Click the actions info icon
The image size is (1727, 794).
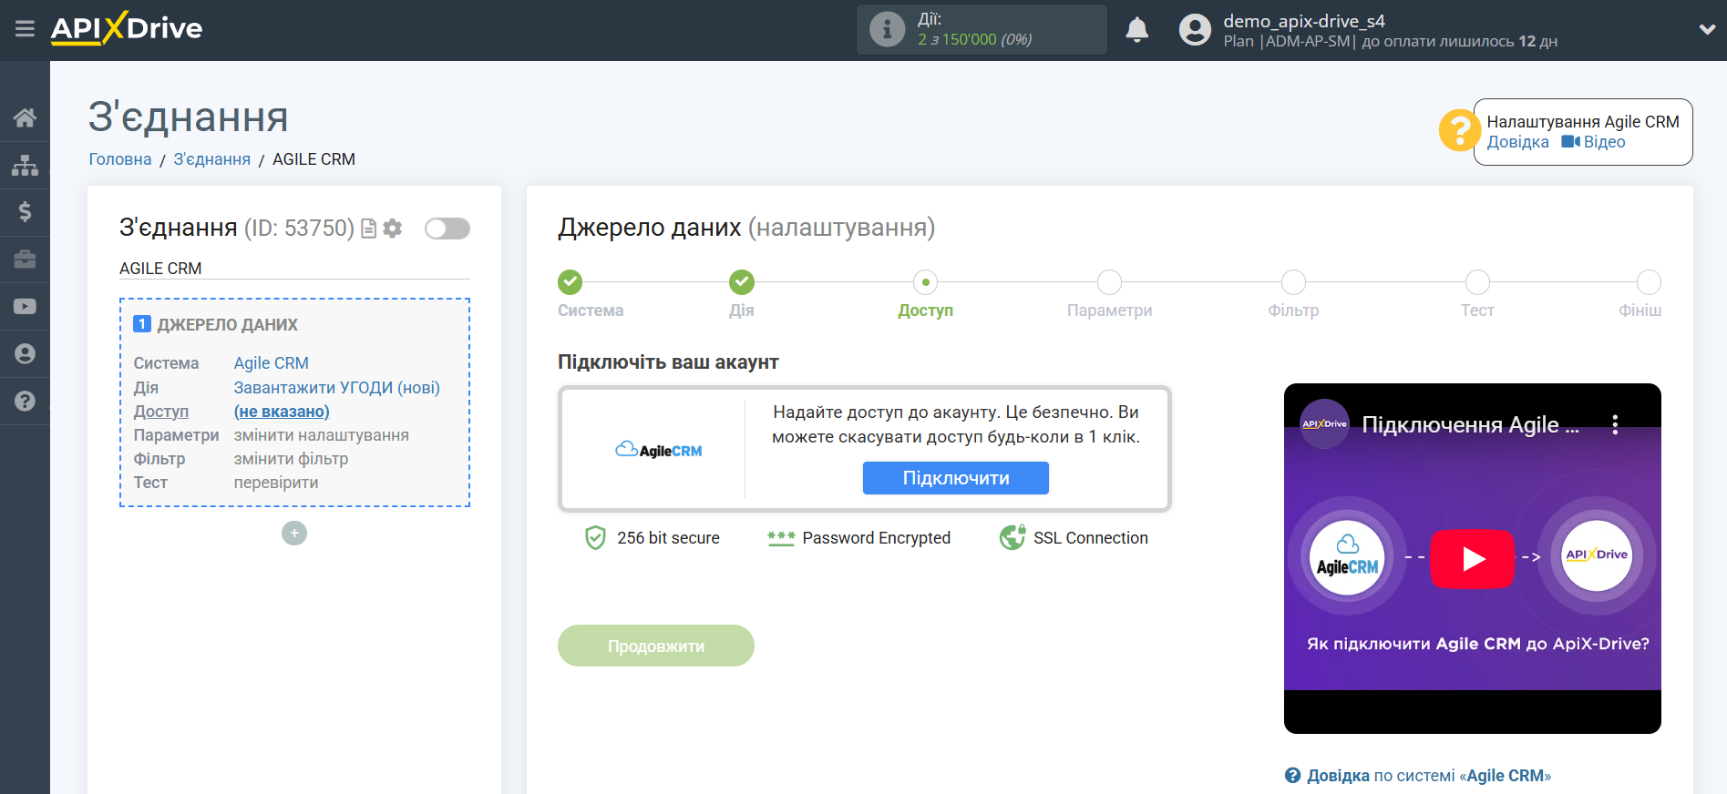point(887,29)
